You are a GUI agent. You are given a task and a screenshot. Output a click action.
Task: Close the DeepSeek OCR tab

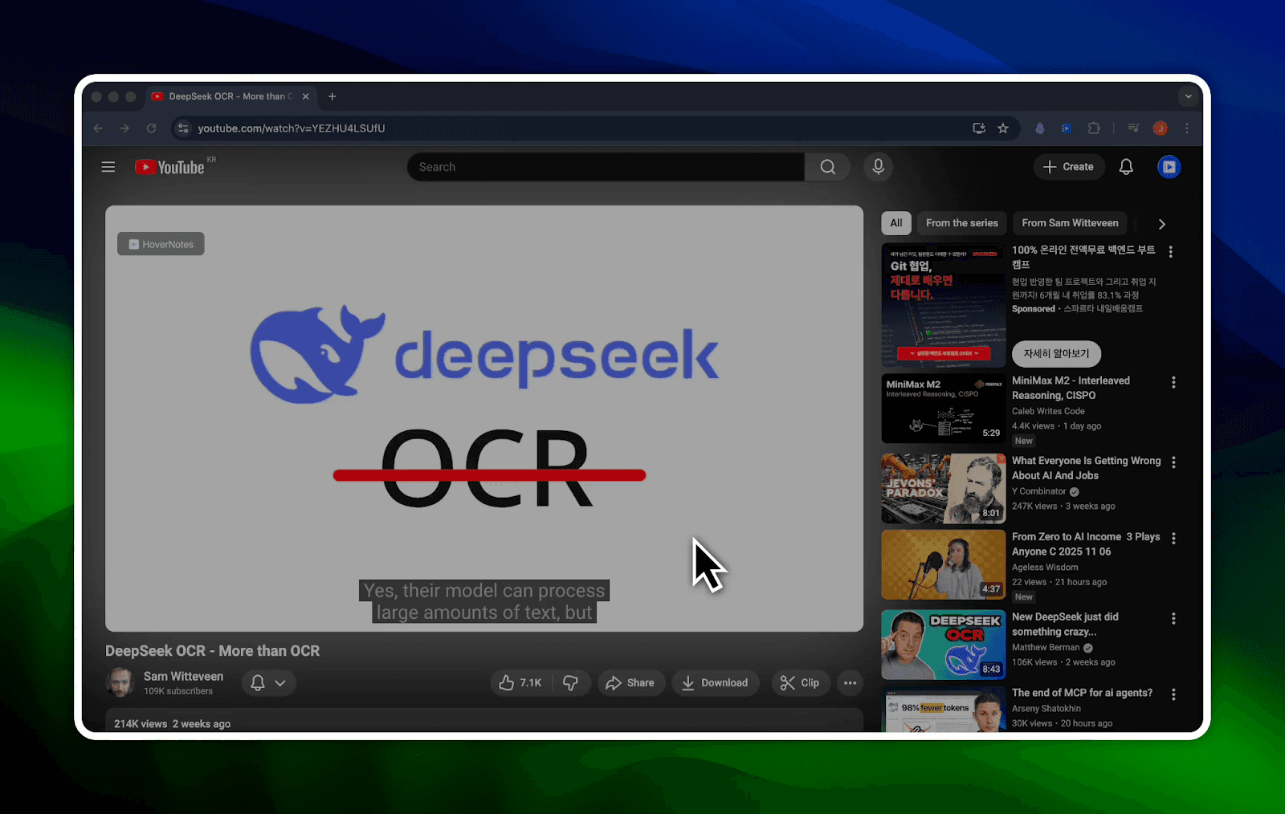[305, 96]
